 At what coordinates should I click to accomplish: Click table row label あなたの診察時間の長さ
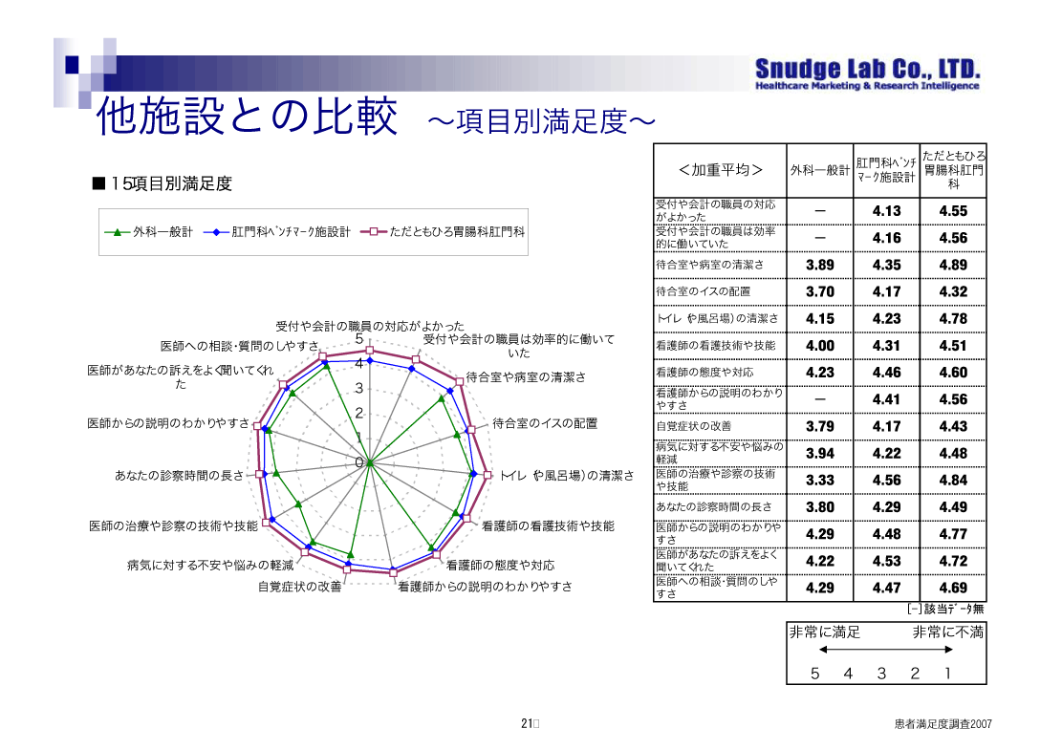714,507
